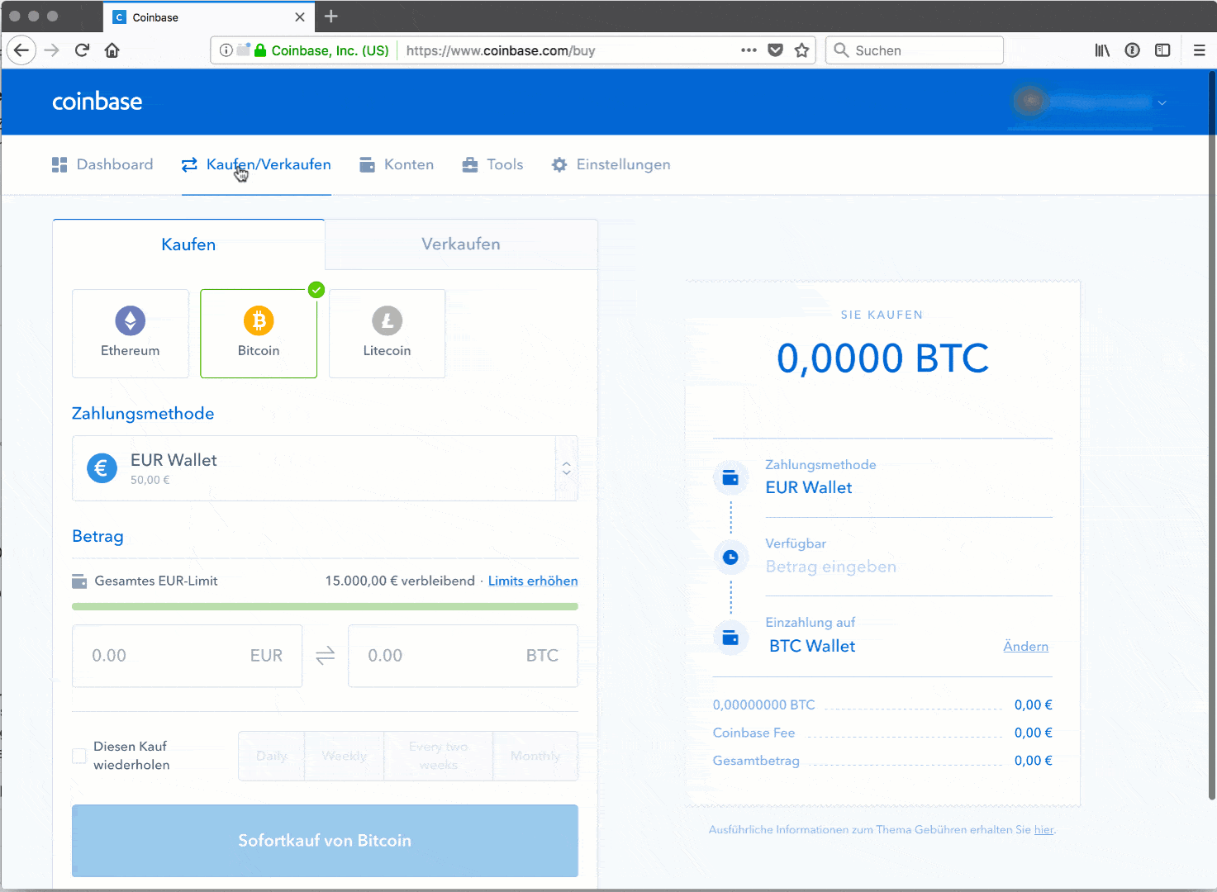The width and height of the screenshot is (1217, 892).
Task: Open the Tools navigation item
Action: tap(492, 164)
